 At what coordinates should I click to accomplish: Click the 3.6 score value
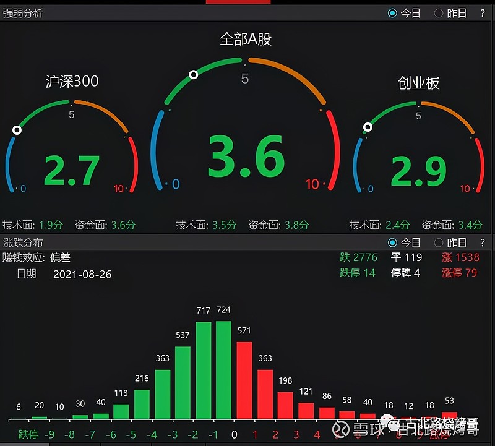tap(246, 156)
